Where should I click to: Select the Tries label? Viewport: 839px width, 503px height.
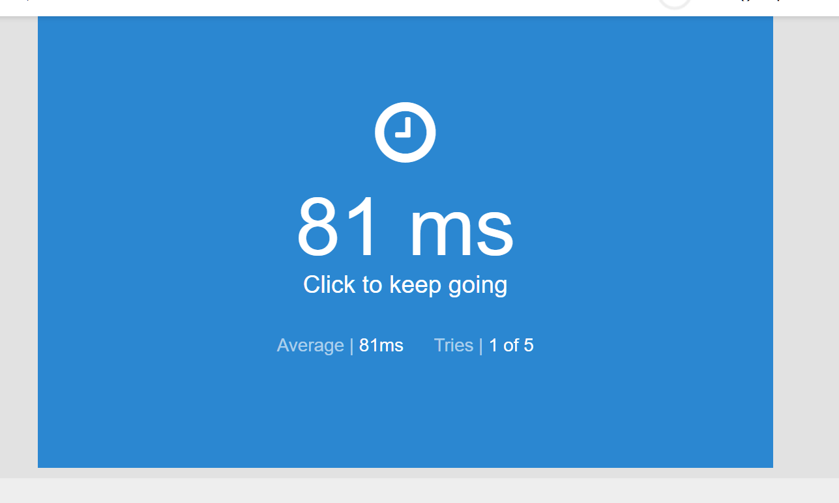click(454, 346)
